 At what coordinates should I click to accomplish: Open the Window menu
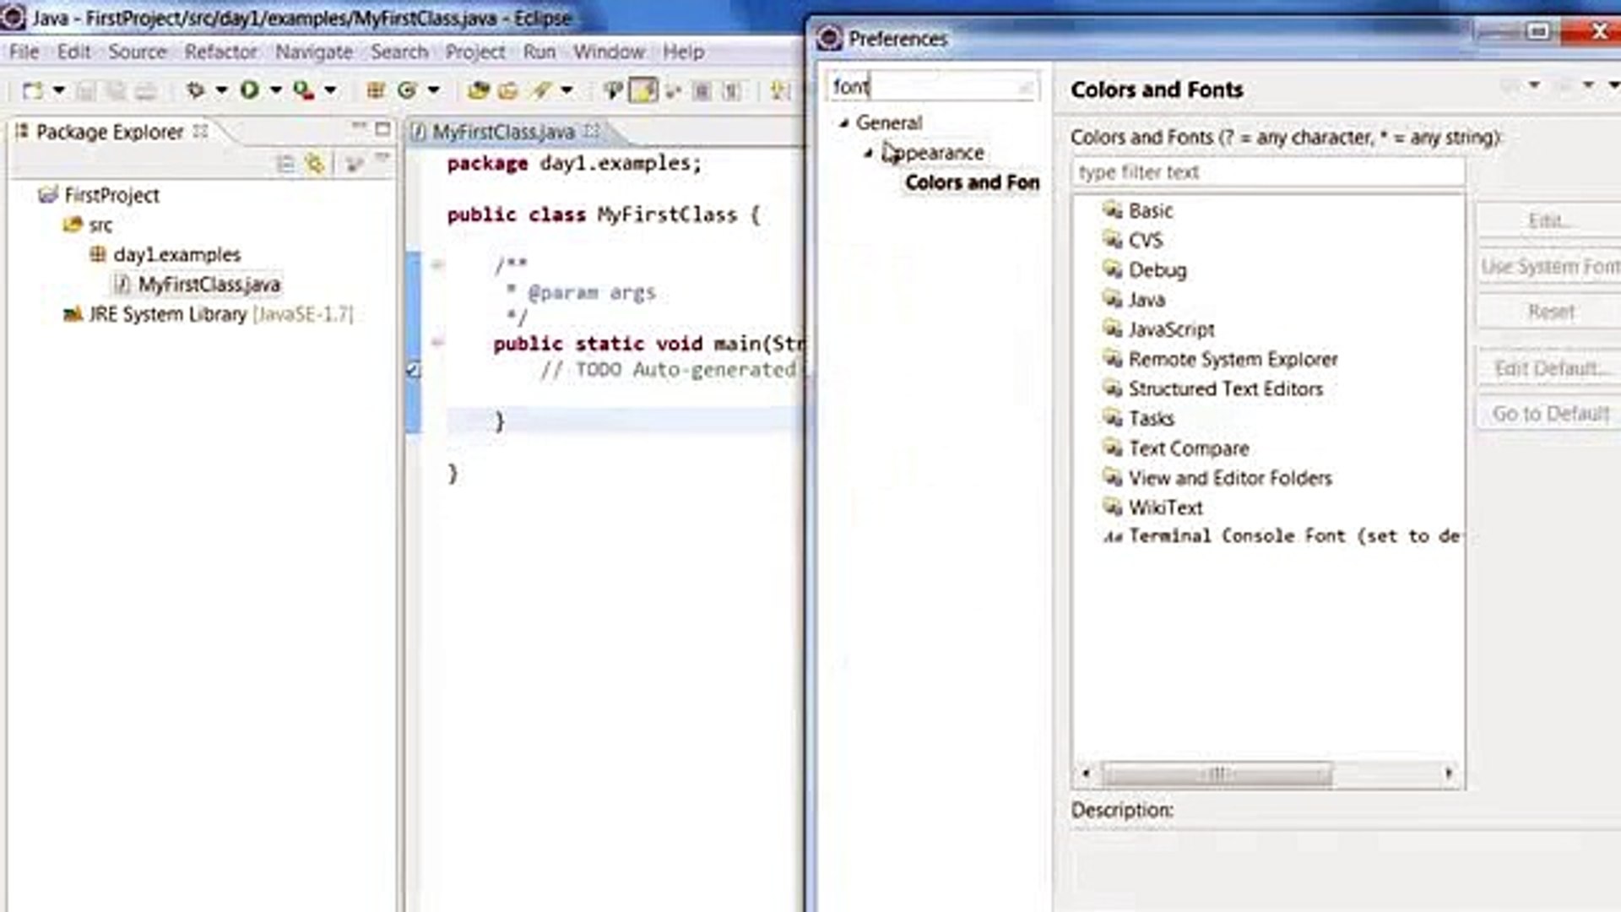pos(610,52)
